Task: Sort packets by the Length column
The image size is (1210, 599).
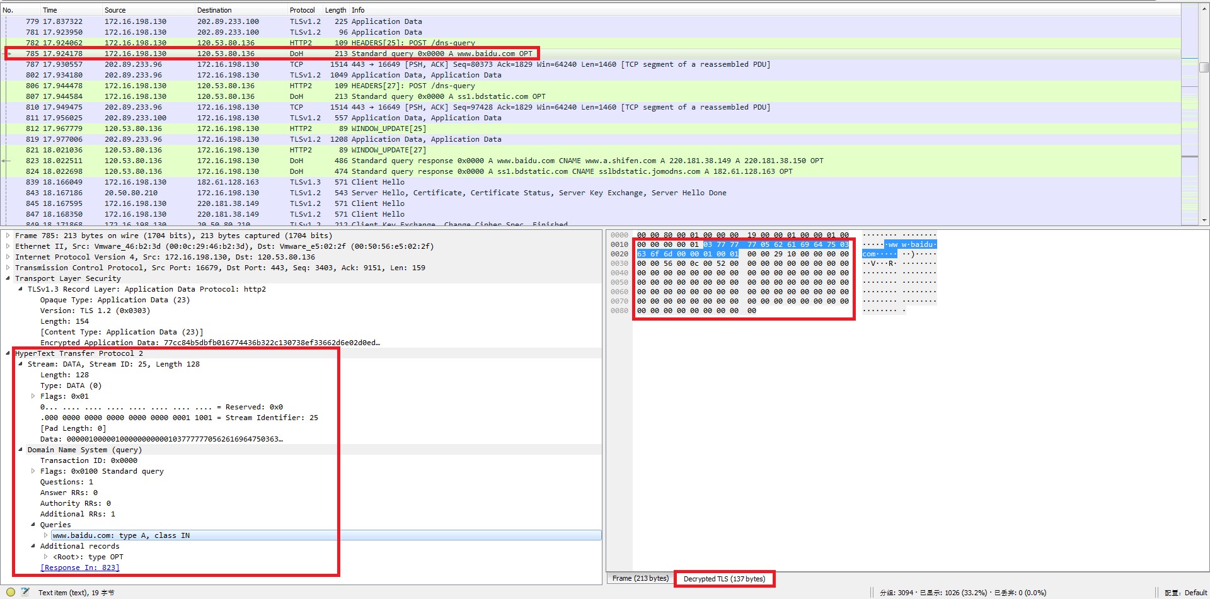Action: (336, 10)
